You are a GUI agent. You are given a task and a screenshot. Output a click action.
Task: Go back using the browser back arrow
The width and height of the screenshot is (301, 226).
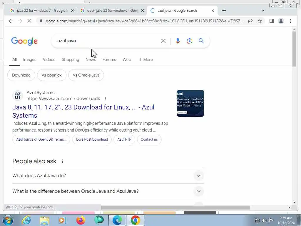[11, 21]
